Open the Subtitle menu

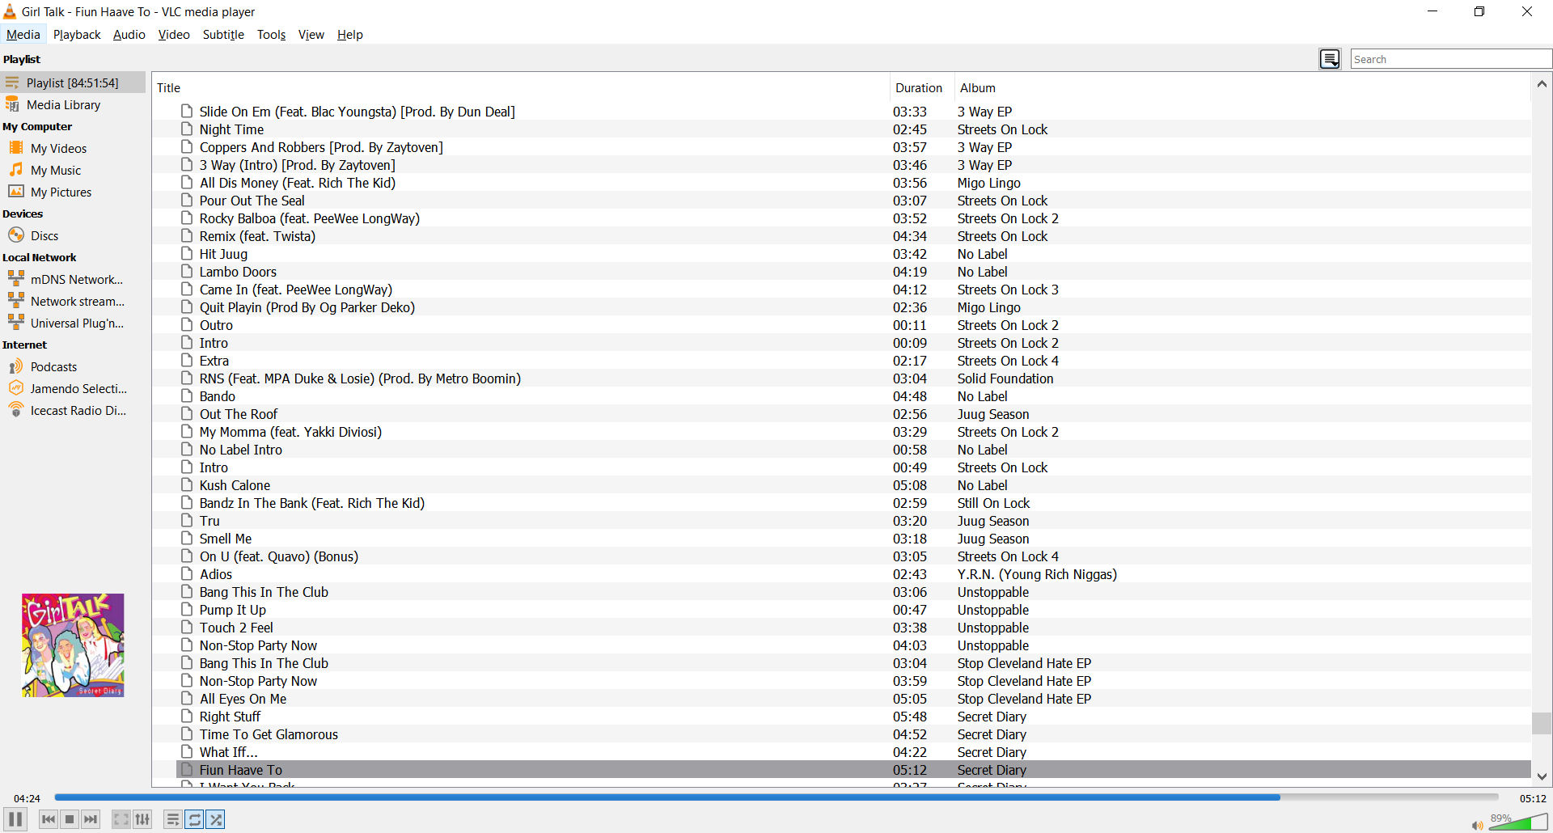pyautogui.click(x=223, y=35)
